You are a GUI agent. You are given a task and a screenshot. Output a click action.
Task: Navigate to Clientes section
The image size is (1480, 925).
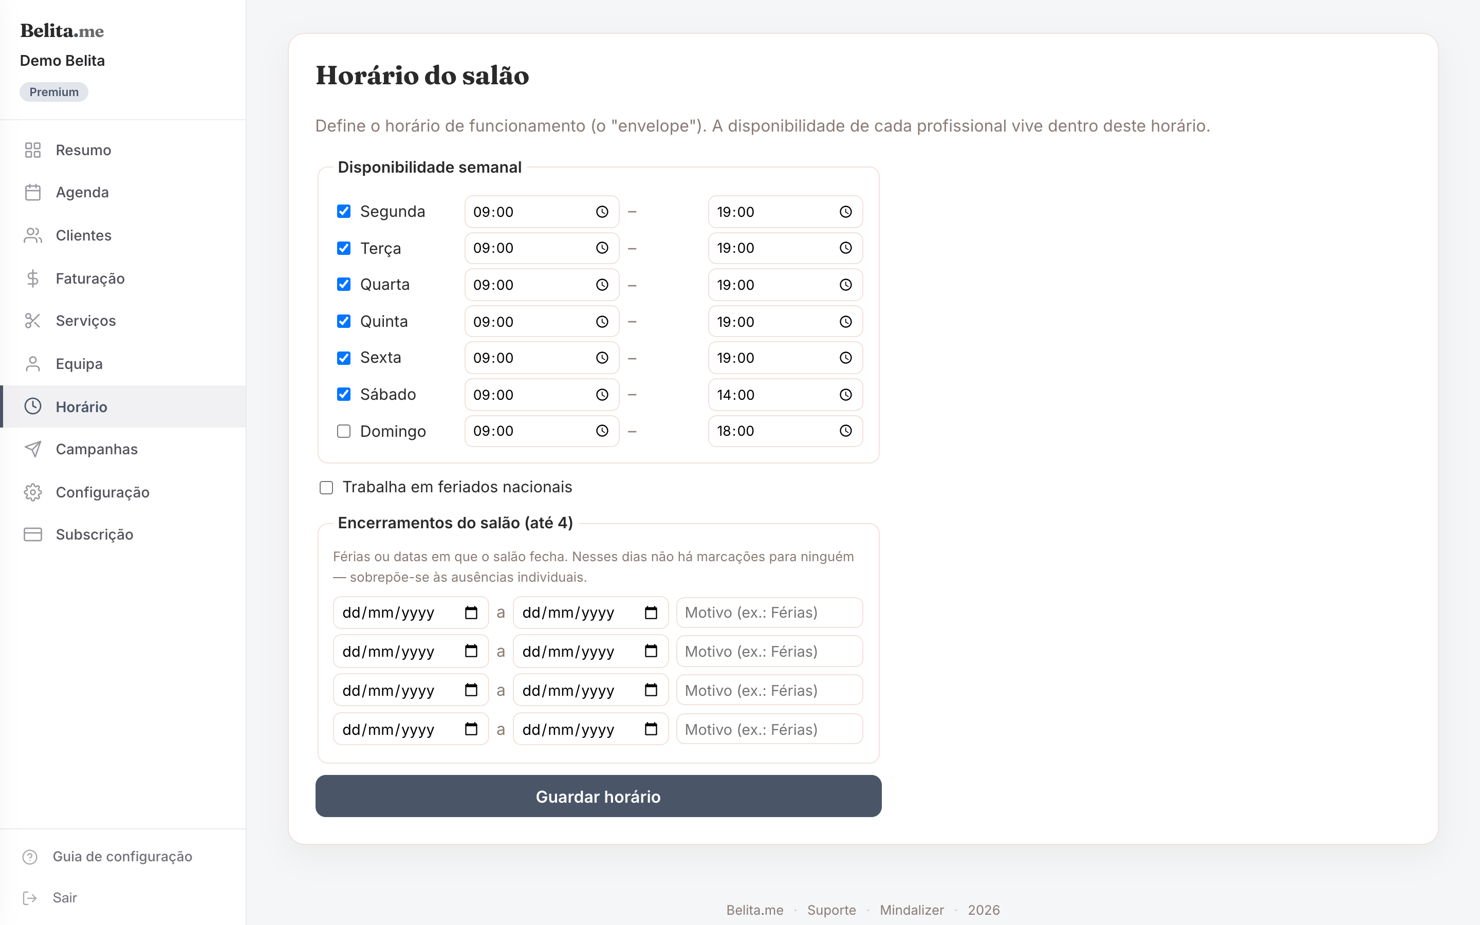click(123, 235)
